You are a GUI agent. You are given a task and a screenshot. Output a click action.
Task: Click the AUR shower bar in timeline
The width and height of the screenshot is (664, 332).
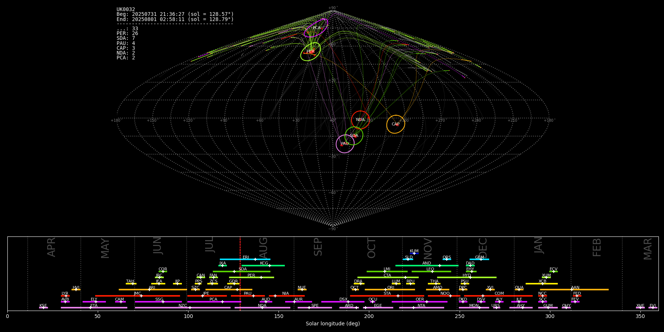298,302
